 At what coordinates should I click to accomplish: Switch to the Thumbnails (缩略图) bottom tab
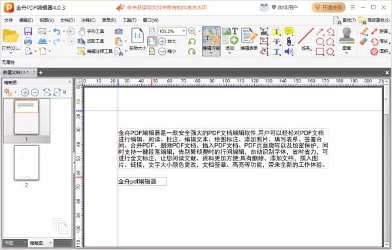[41, 243]
